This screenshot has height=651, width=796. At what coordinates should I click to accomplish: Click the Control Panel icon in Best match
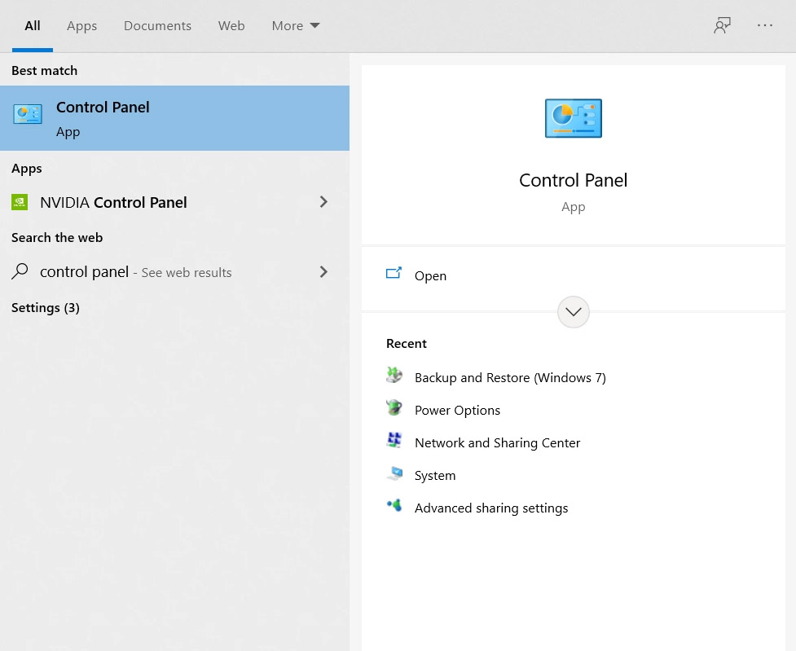click(28, 114)
